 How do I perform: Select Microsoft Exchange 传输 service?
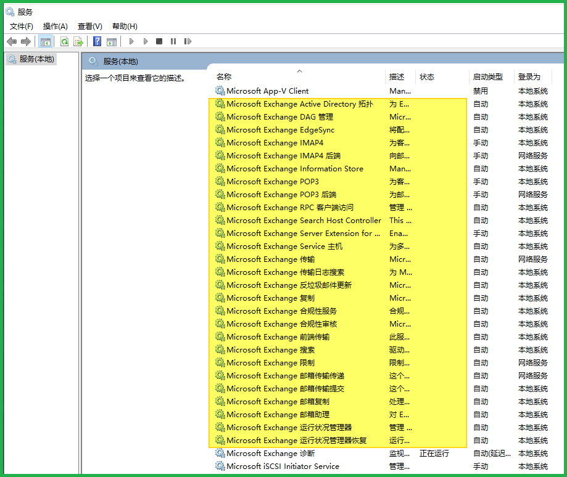(x=270, y=259)
